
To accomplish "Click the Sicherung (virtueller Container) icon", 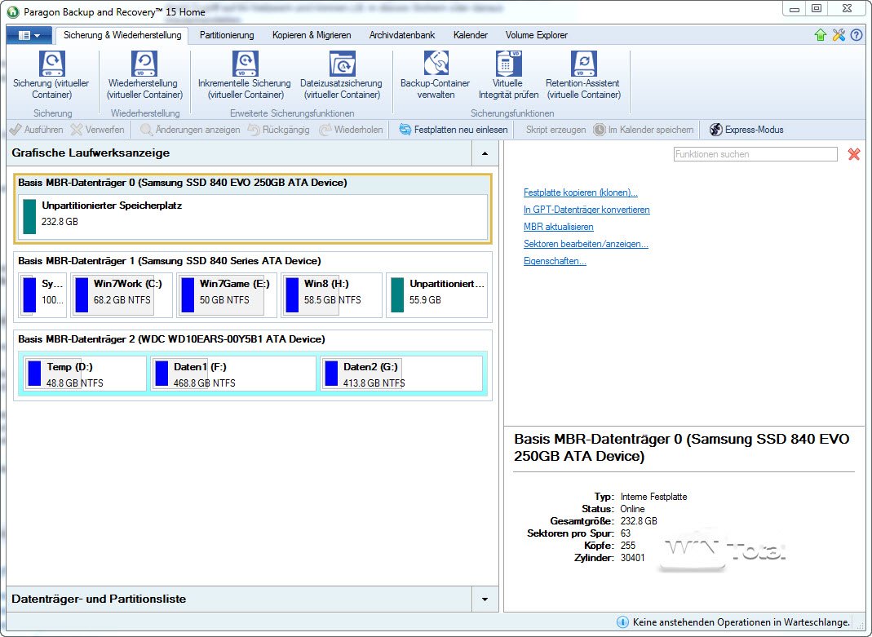I will click(53, 64).
